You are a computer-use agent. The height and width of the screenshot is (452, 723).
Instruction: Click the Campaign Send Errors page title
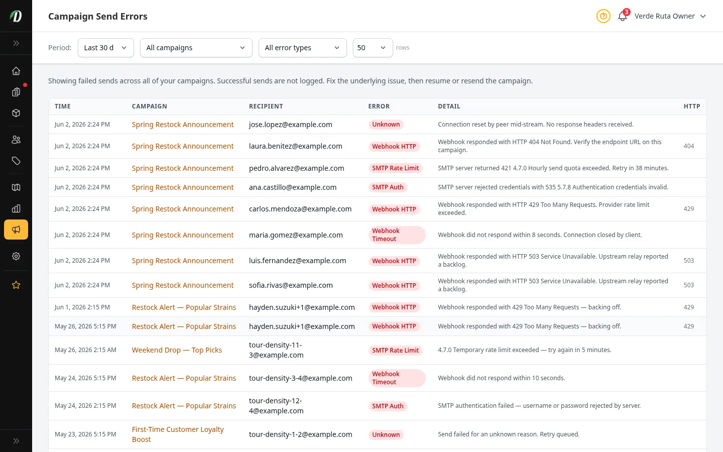click(98, 16)
